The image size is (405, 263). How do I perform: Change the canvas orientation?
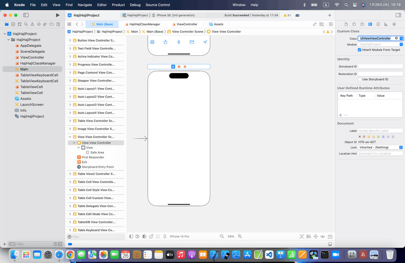pos(152,236)
